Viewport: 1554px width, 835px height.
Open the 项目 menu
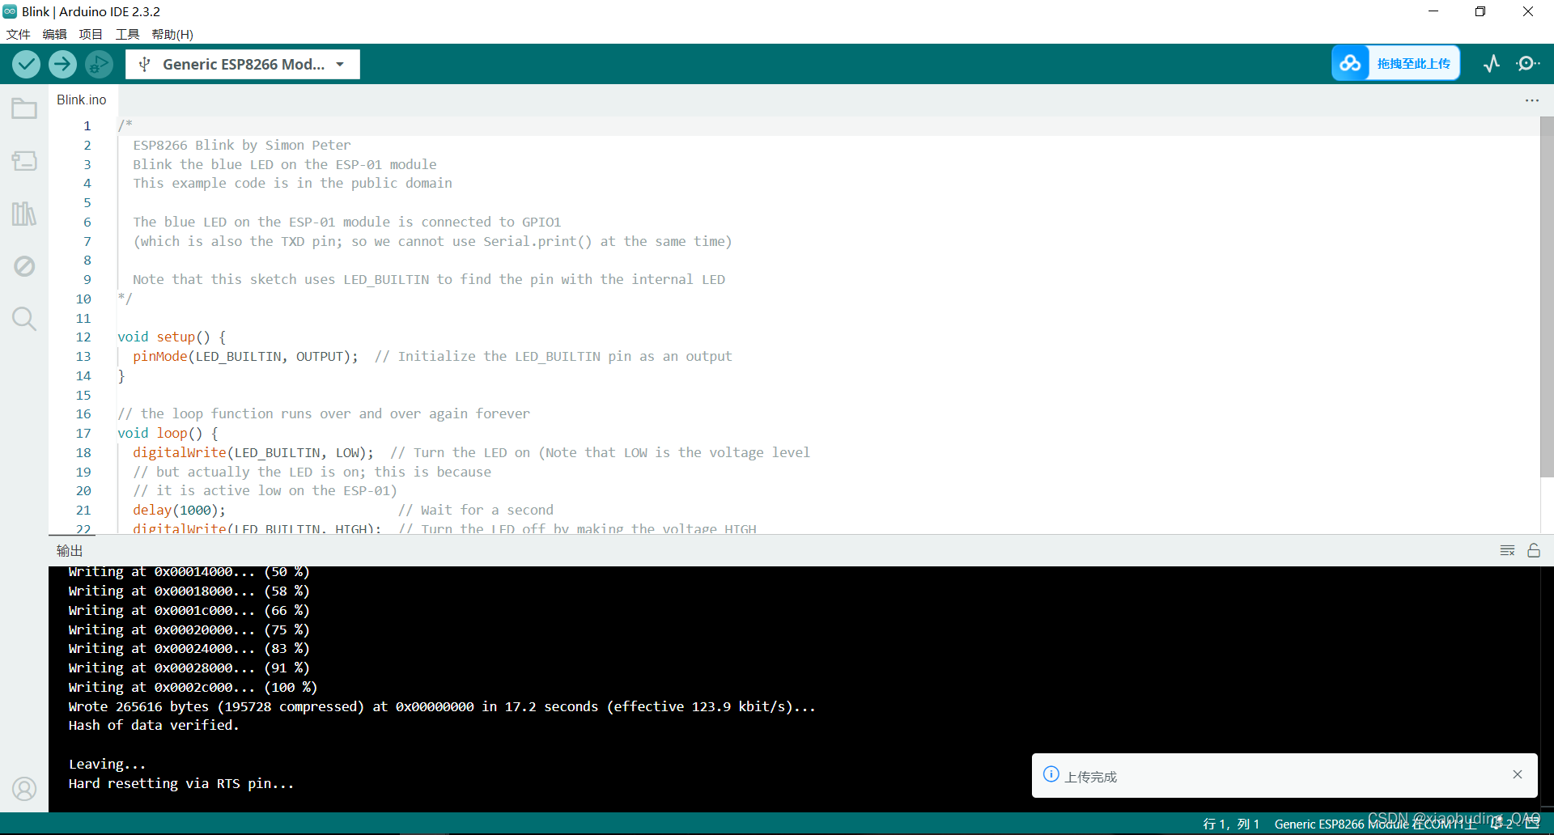(x=91, y=34)
